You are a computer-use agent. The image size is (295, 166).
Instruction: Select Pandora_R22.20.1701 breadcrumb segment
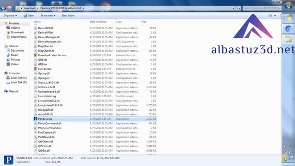(x=60, y=8)
